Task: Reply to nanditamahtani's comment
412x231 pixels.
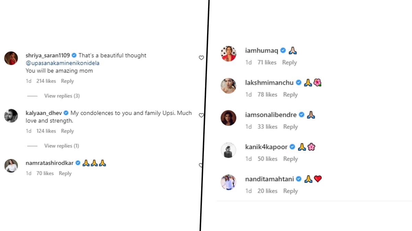Action: 290,191
